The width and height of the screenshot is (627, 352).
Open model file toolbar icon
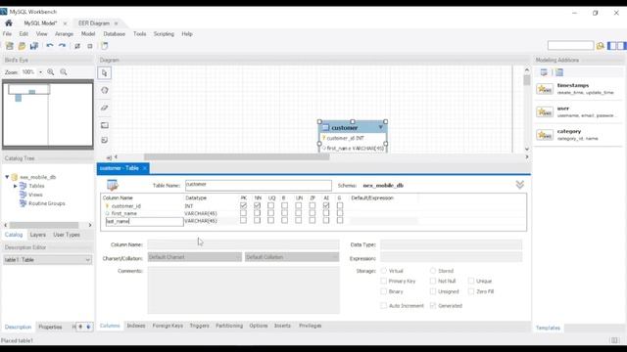click(x=22, y=46)
